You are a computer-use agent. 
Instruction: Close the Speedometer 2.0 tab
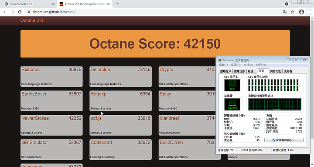(53, 4)
